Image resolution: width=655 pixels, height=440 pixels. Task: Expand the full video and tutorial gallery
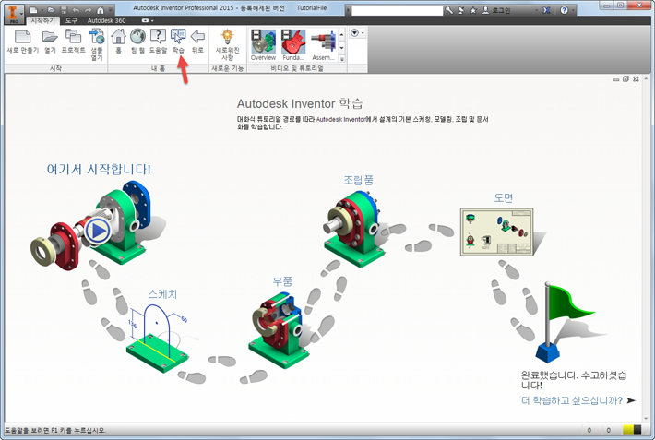342,59
